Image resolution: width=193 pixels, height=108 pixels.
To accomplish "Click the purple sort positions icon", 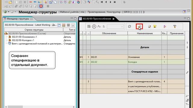I will (165, 26).
